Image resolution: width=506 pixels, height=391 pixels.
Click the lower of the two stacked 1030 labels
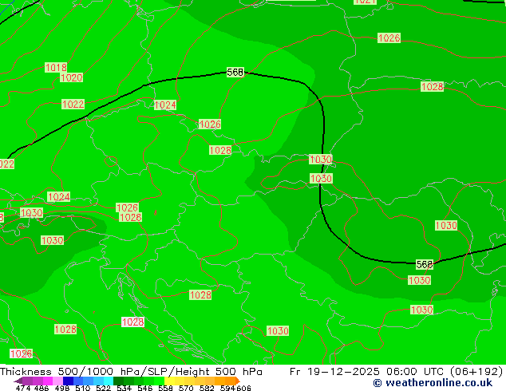[321, 179]
